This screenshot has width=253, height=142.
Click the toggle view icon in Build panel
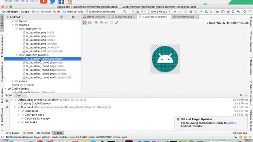tap(7, 101)
